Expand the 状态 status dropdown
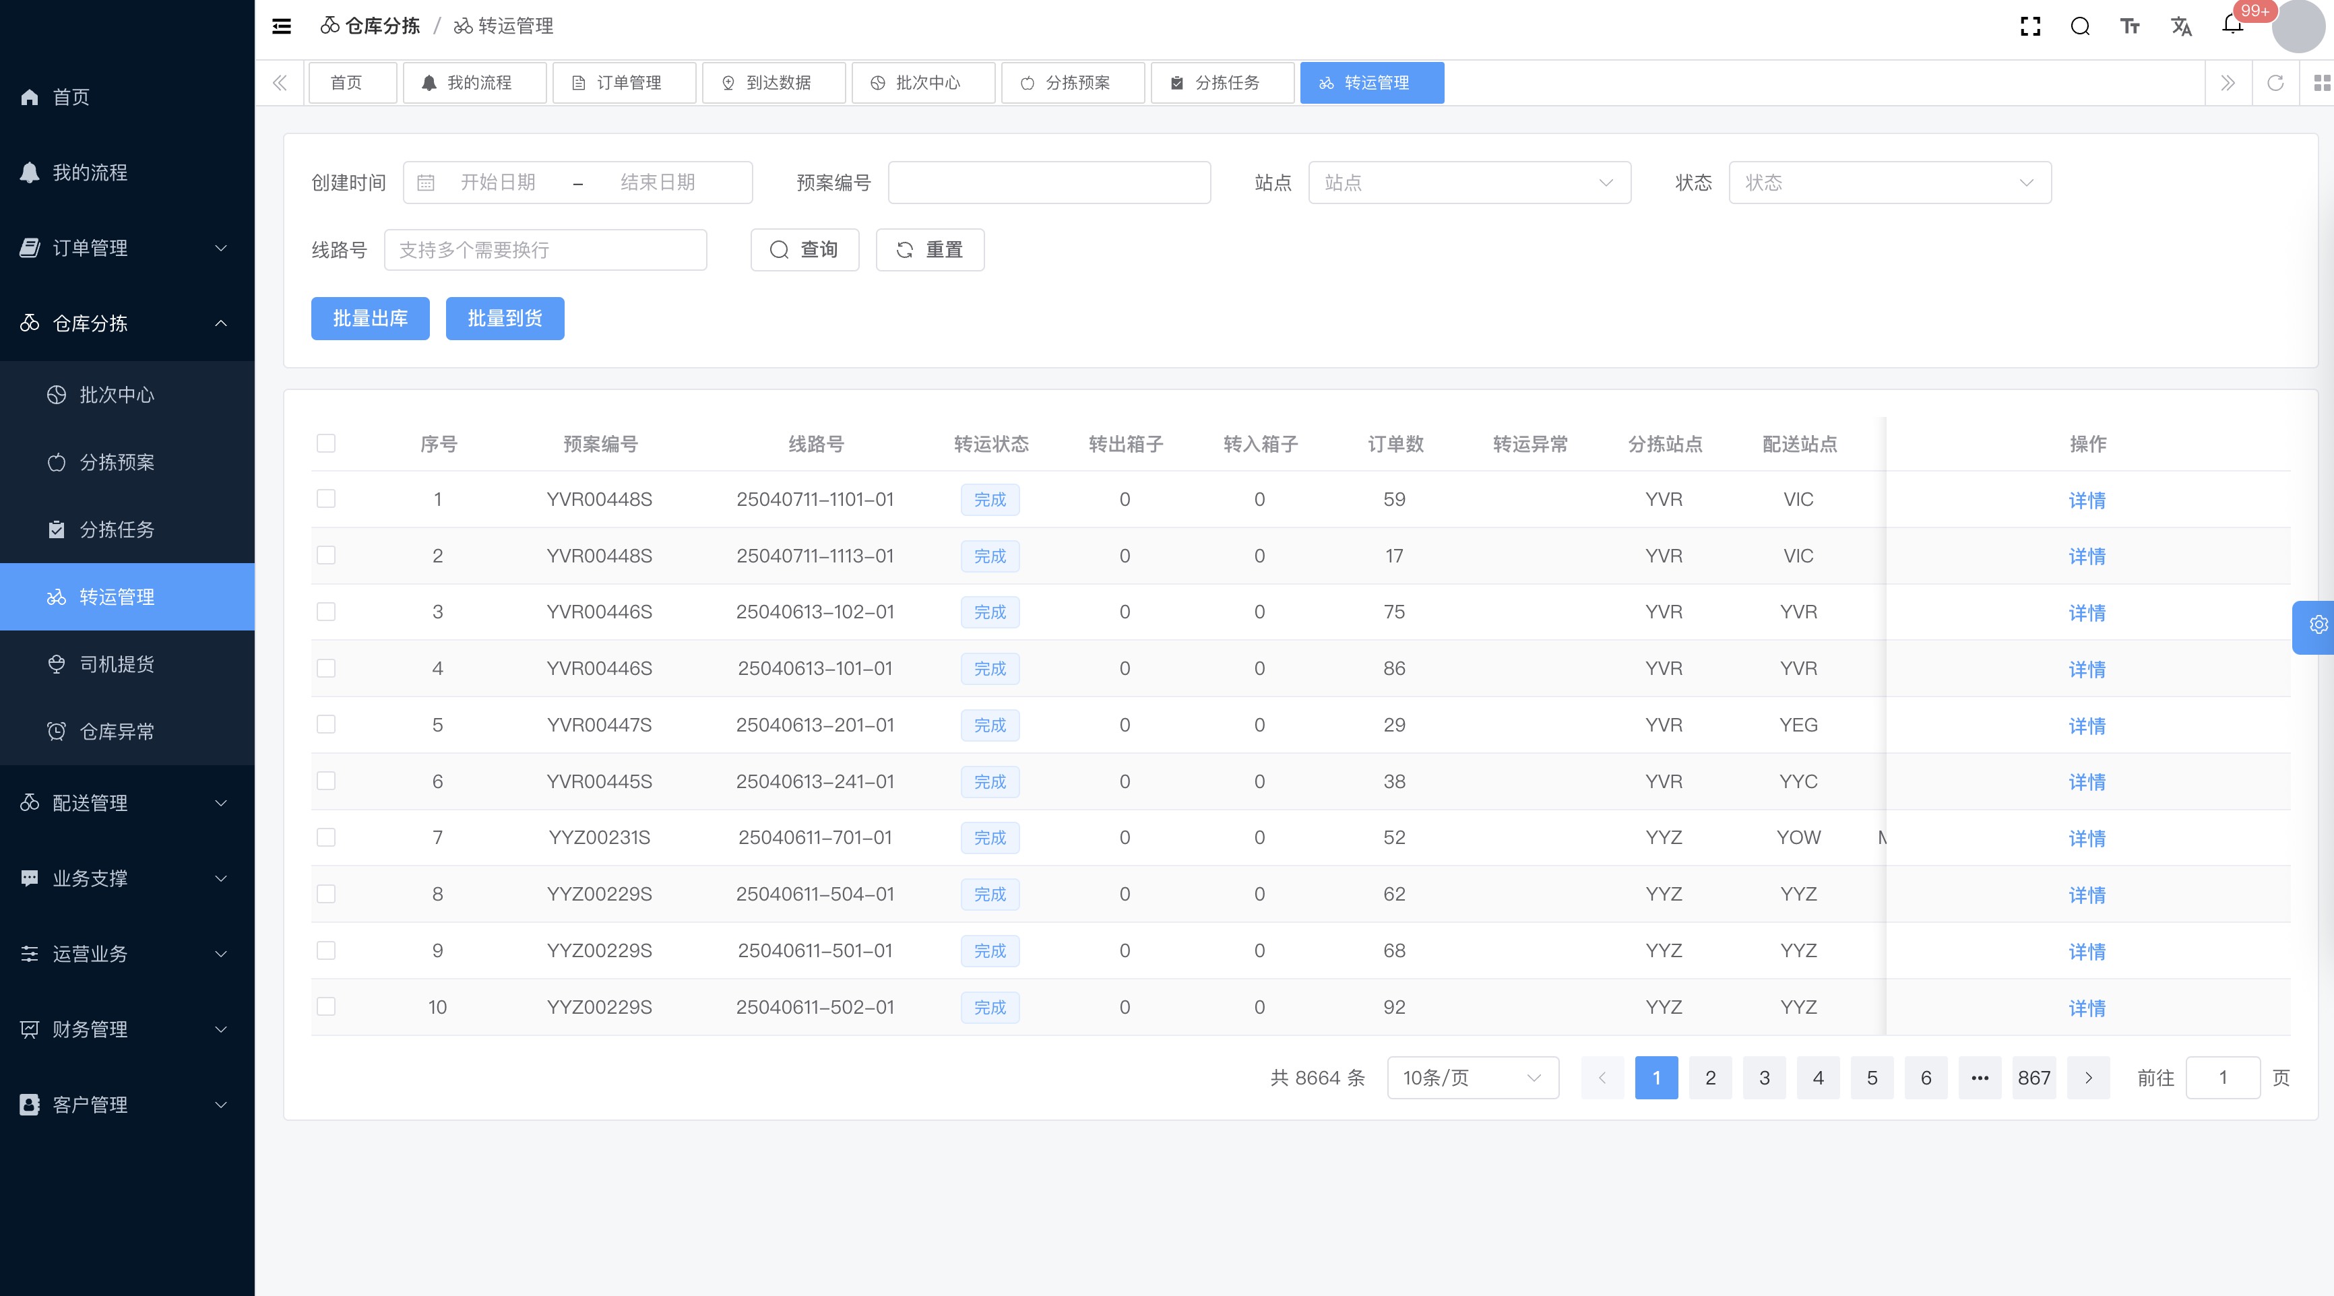The width and height of the screenshot is (2334, 1296). tap(1889, 183)
